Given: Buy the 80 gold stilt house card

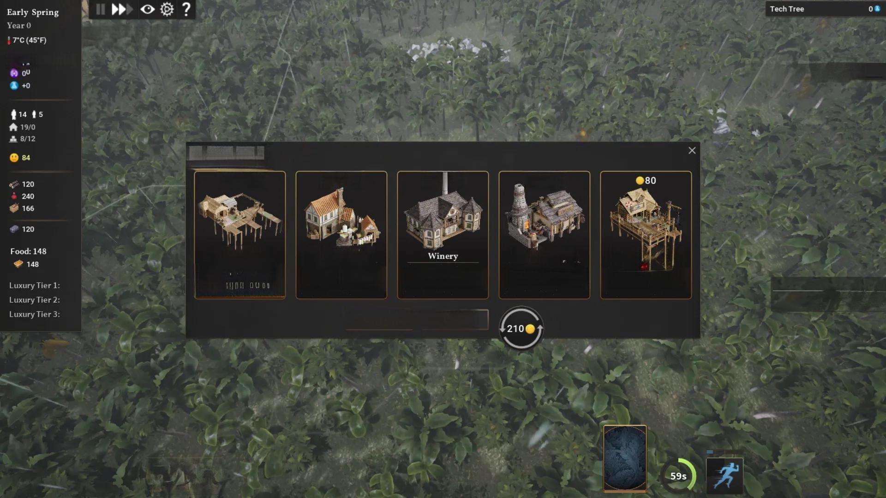Looking at the screenshot, I should tap(646, 235).
